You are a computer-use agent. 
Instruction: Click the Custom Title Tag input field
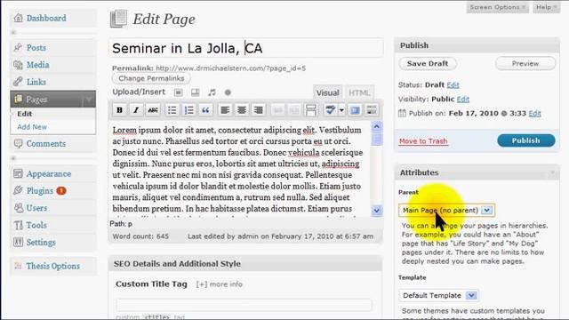pos(244,305)
